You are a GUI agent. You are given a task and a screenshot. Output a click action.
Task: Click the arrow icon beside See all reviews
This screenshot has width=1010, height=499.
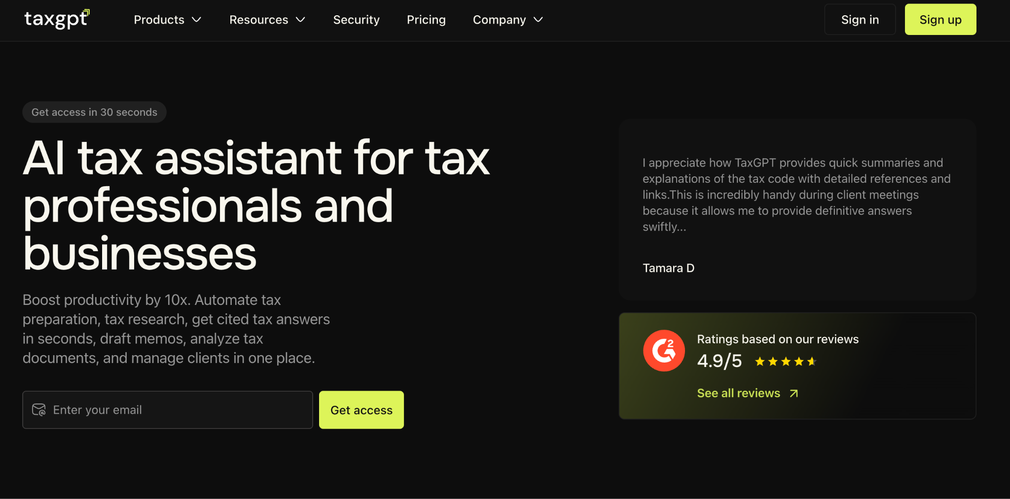point(794,393)
